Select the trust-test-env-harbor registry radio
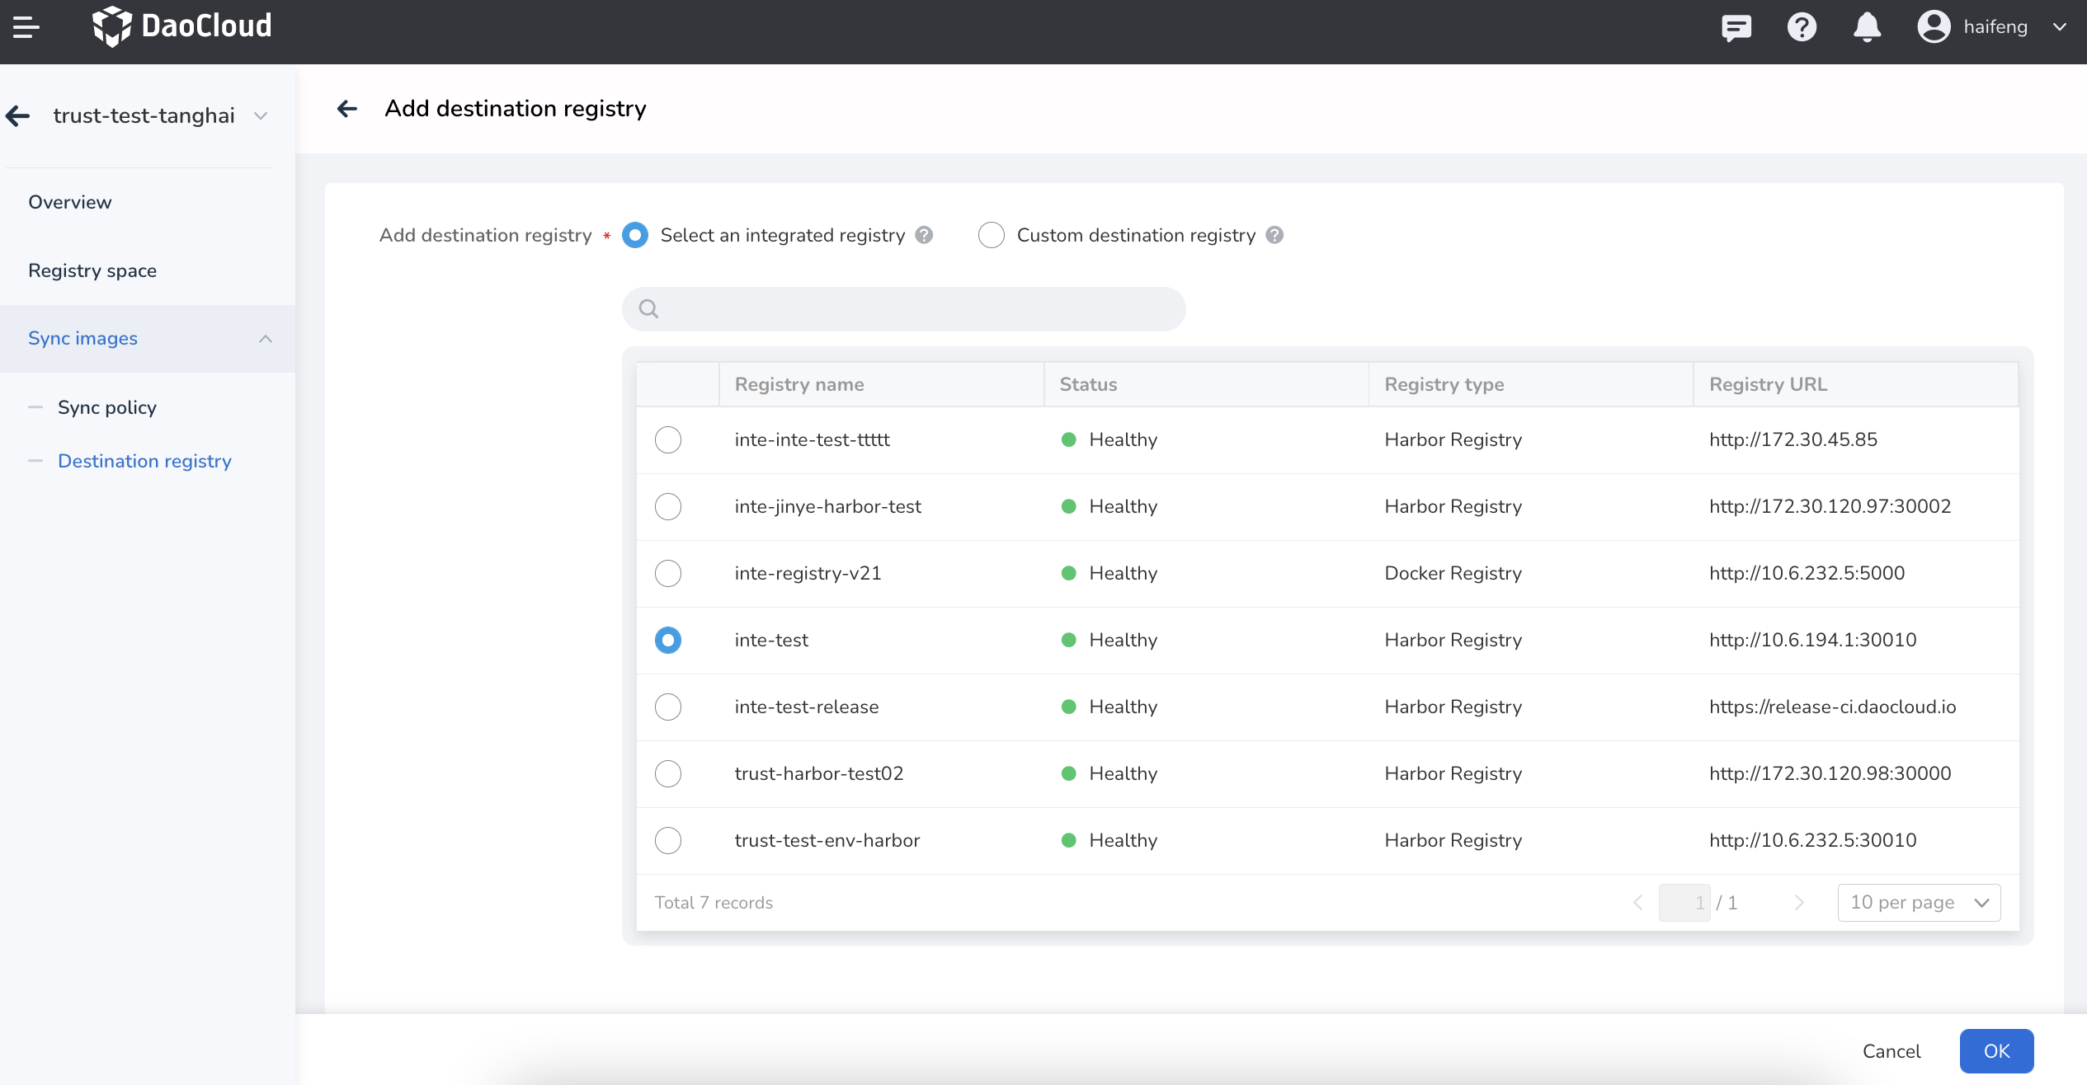The image size is (2087, 1085). pos(668,840)
